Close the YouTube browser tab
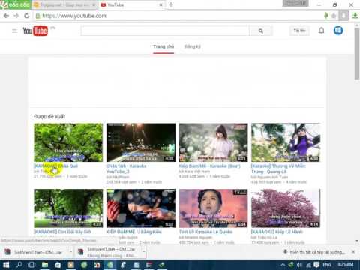 coord(161,4)
